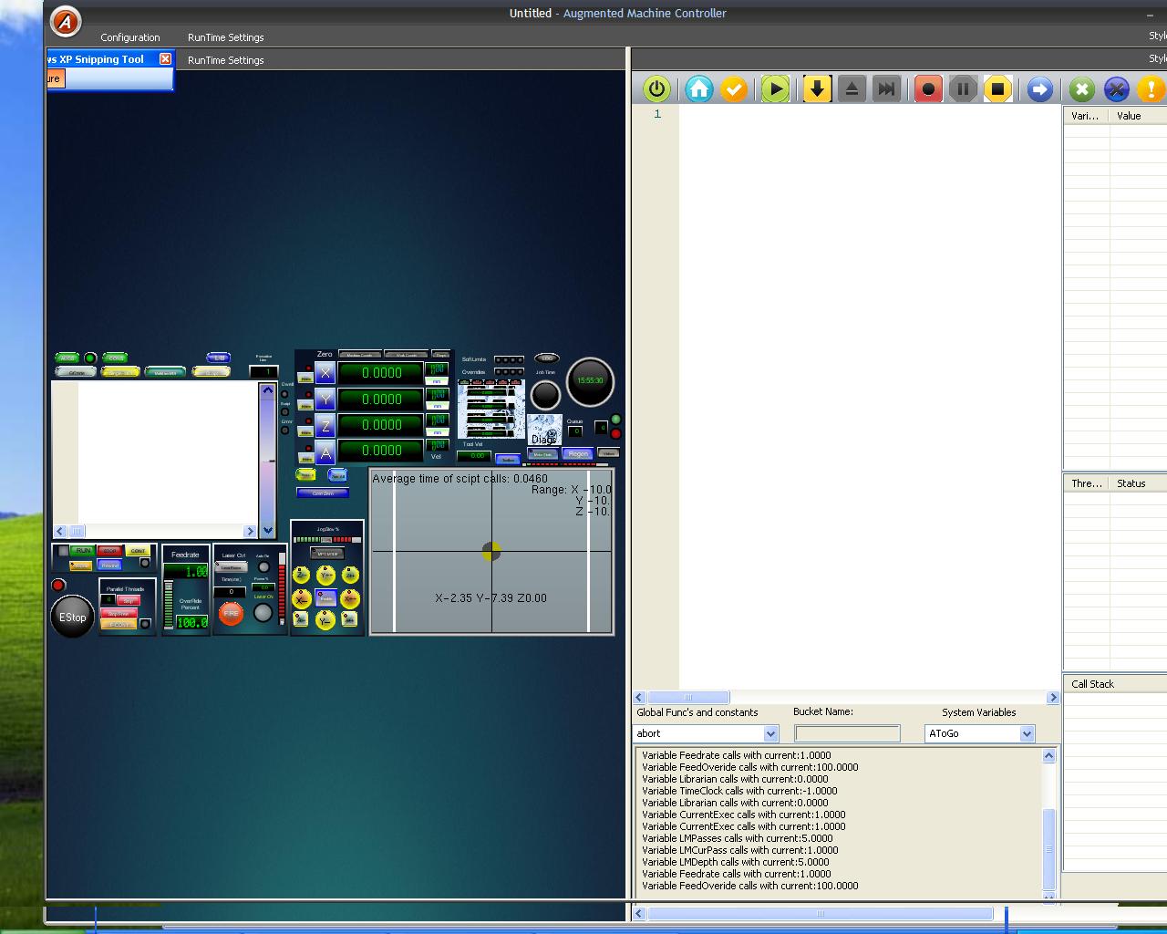Viewport: 1167px width, 934px height.
Task: Click the blue Home icon in toolbar
Action: 699,89
